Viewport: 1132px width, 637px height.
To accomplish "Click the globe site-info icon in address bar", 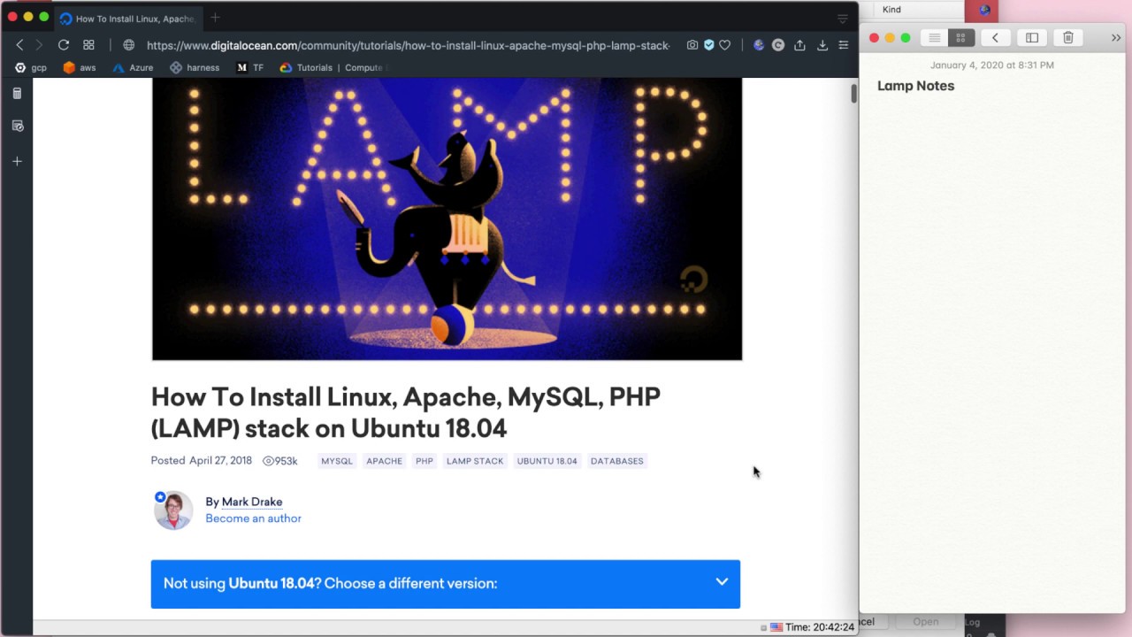I will 129,45.
